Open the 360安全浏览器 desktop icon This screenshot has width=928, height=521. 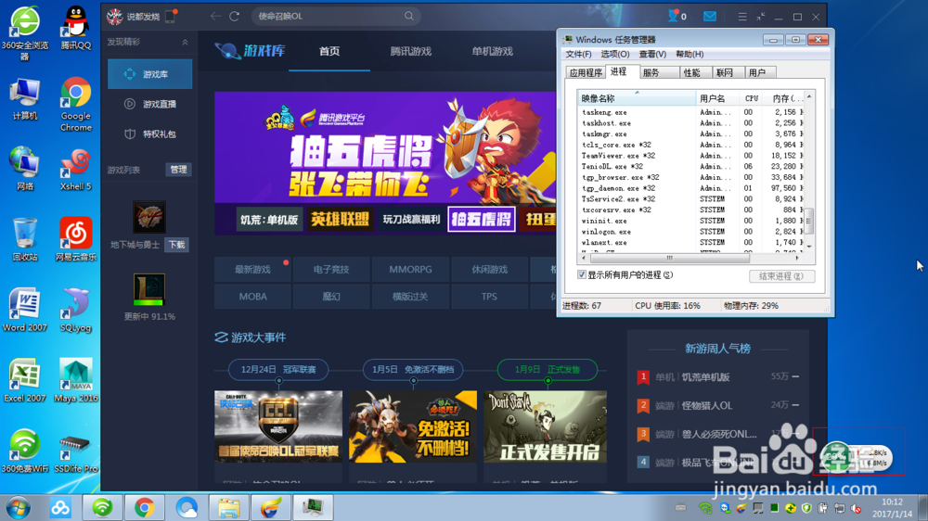[x=24, y=33]
